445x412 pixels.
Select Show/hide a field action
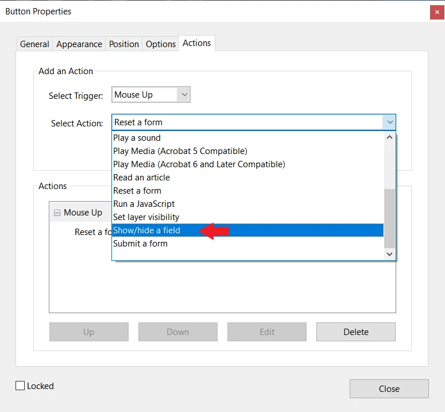(247, 230)
